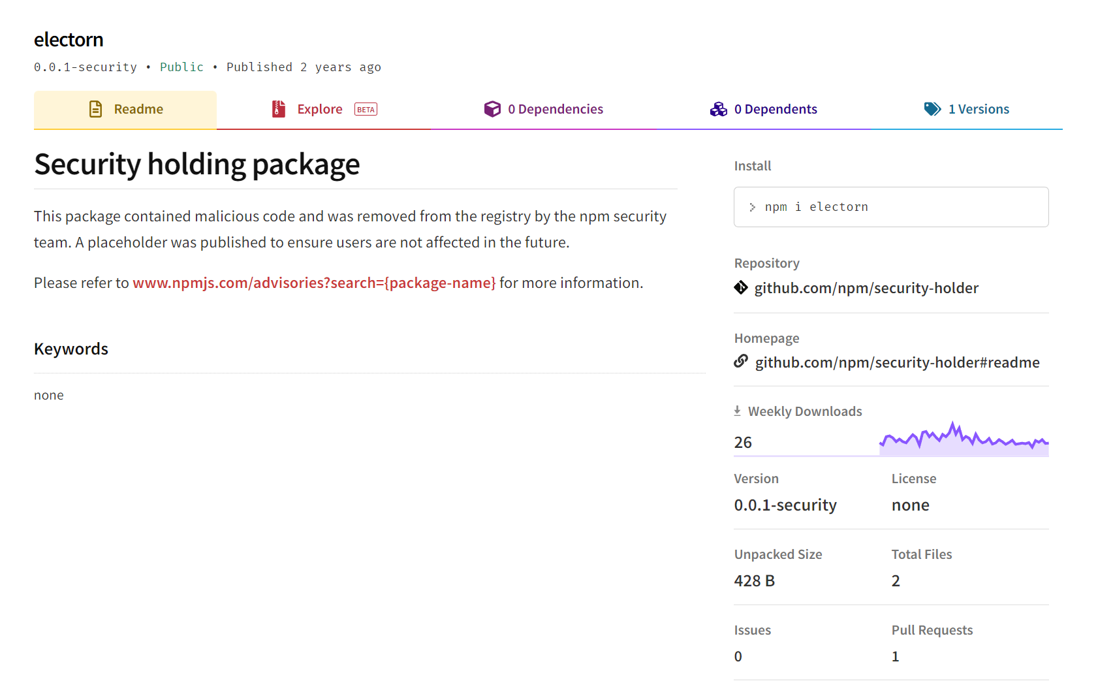Click the 0.0.1-security header version text
Viewport: 1098px width, 681px height.
[x=86, y=67]
